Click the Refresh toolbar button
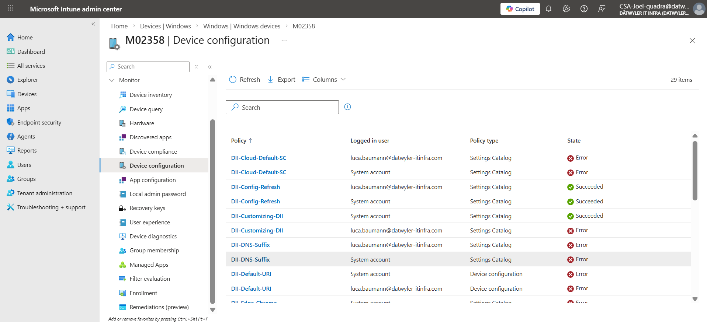The height and width of the screenshot is (322, 707). (x=245, y=80)
